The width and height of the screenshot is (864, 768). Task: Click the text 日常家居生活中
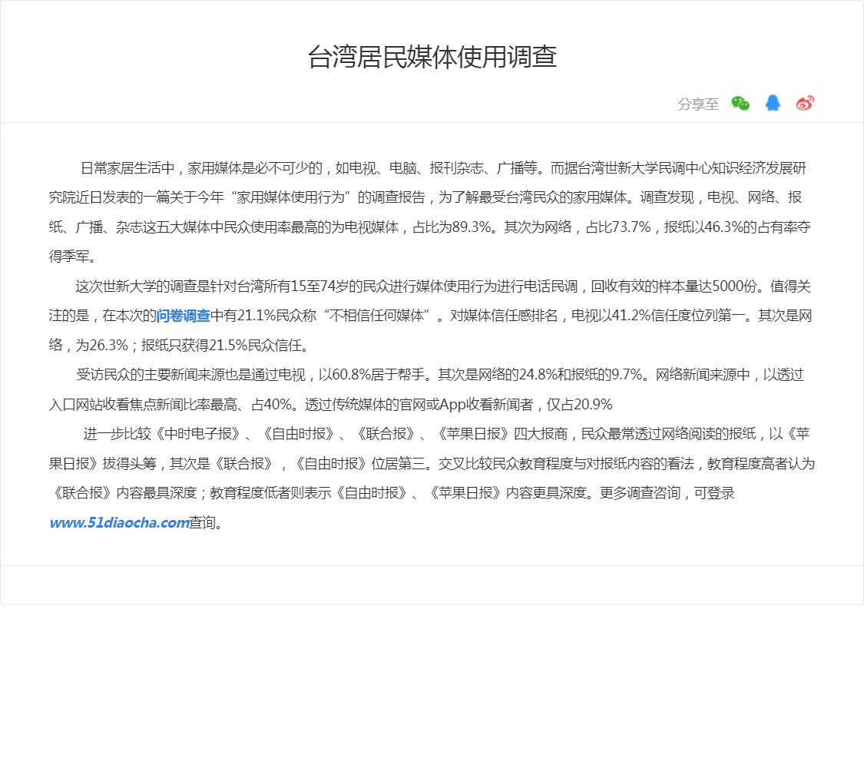(127, 168)
